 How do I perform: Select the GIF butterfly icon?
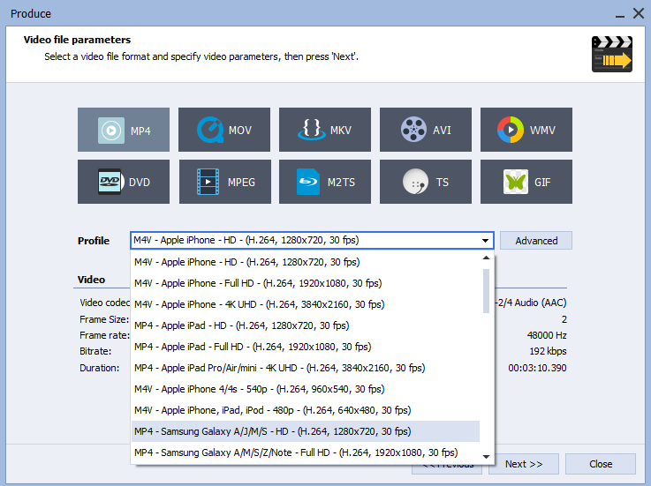(x=516, y=182)
